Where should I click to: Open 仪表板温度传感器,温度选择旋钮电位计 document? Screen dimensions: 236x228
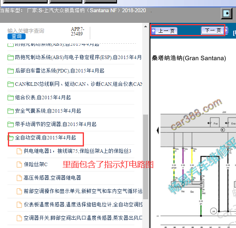(83, 204)
